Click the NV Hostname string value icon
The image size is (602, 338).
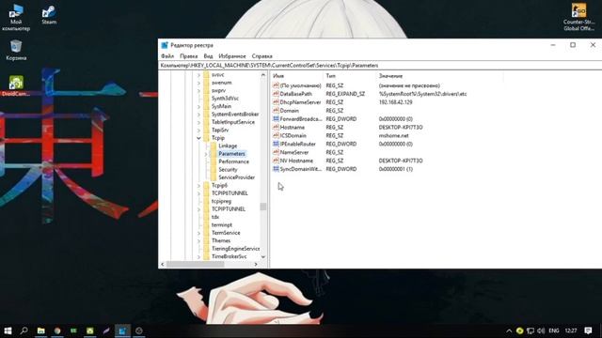(x=276, y=161)
